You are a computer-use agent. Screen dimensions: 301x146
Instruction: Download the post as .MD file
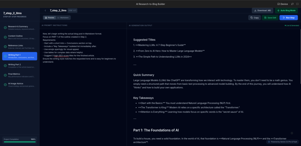point(262,11)
